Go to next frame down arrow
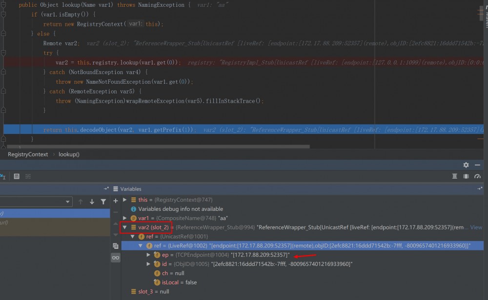488x300 pixels. click(92, 202)
